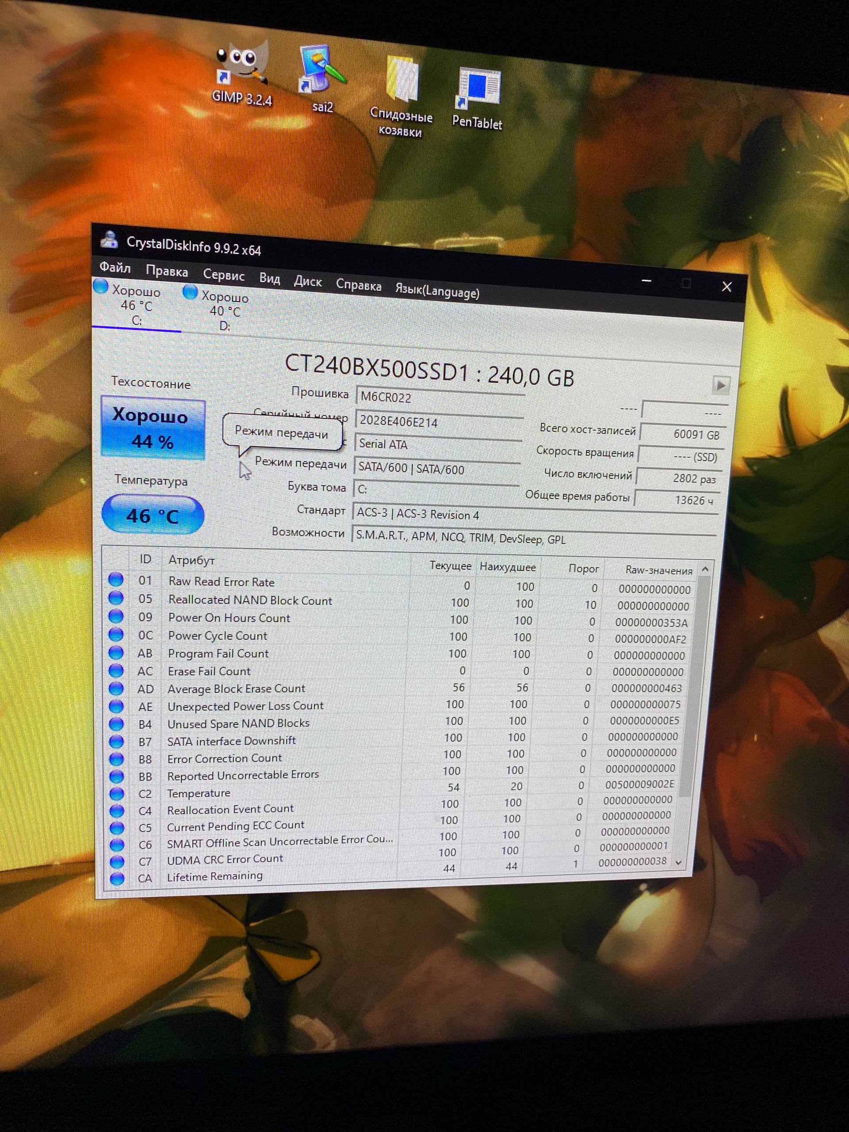The image size is (849, 1132).
Task: Click the Атрибут column header
Action: [x=191, y=560]
